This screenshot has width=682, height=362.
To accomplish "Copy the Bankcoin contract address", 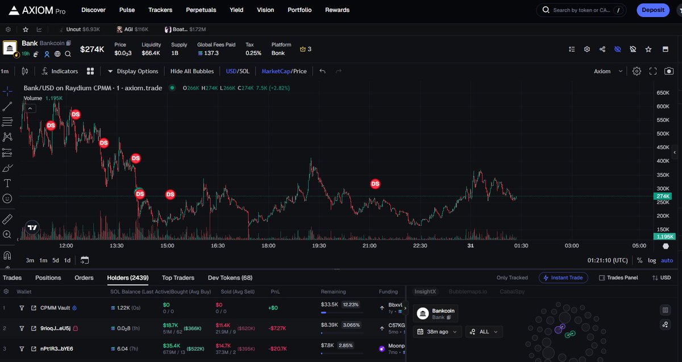I will [68, 43].
